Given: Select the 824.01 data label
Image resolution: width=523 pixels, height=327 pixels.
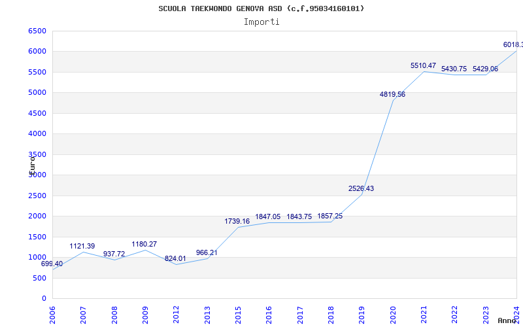Looking at the screenshot, I should pos(175,258).
